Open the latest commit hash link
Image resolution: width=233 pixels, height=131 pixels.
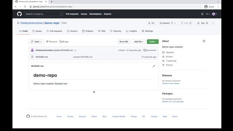tap(122, 50)
